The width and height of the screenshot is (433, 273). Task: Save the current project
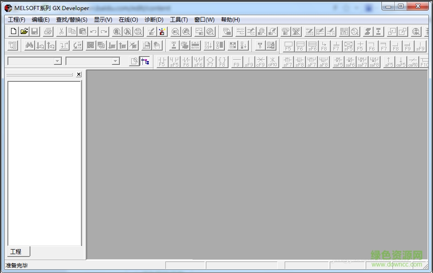(x=34, y=31)
